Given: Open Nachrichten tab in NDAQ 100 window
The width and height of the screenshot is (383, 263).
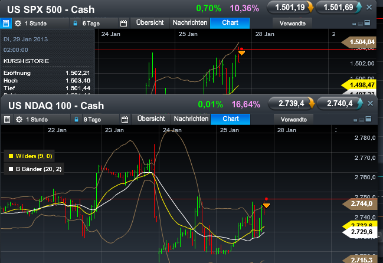Looking at the screenshot, I should coord(191,119).
